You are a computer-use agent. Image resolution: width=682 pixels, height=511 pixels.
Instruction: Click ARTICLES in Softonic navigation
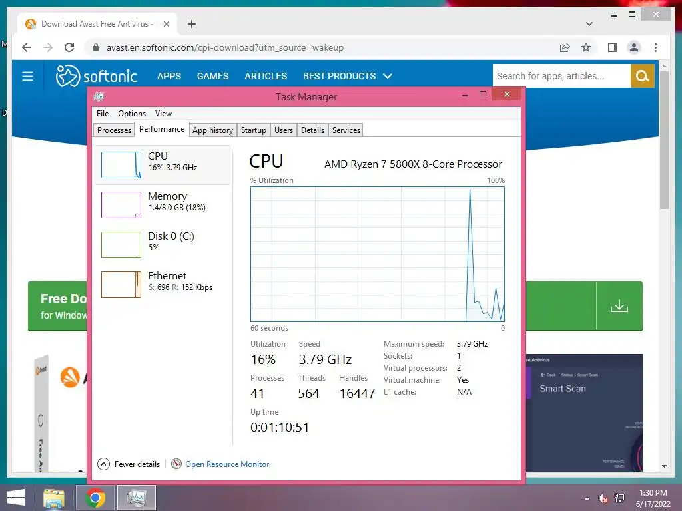point(266,76)
